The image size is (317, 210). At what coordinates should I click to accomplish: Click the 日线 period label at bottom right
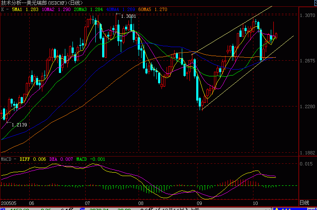tap(304, 203)
